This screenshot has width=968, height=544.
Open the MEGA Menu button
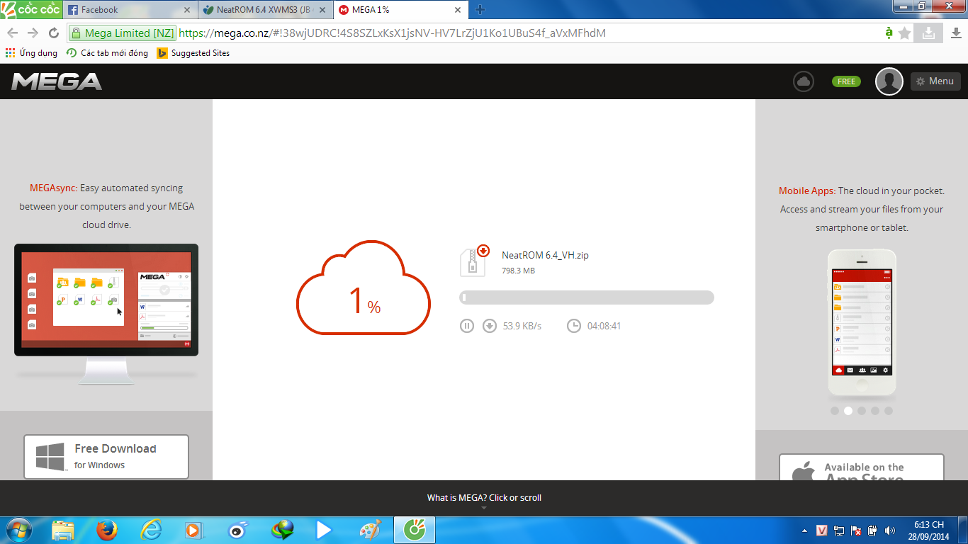(x=935, y=81)
